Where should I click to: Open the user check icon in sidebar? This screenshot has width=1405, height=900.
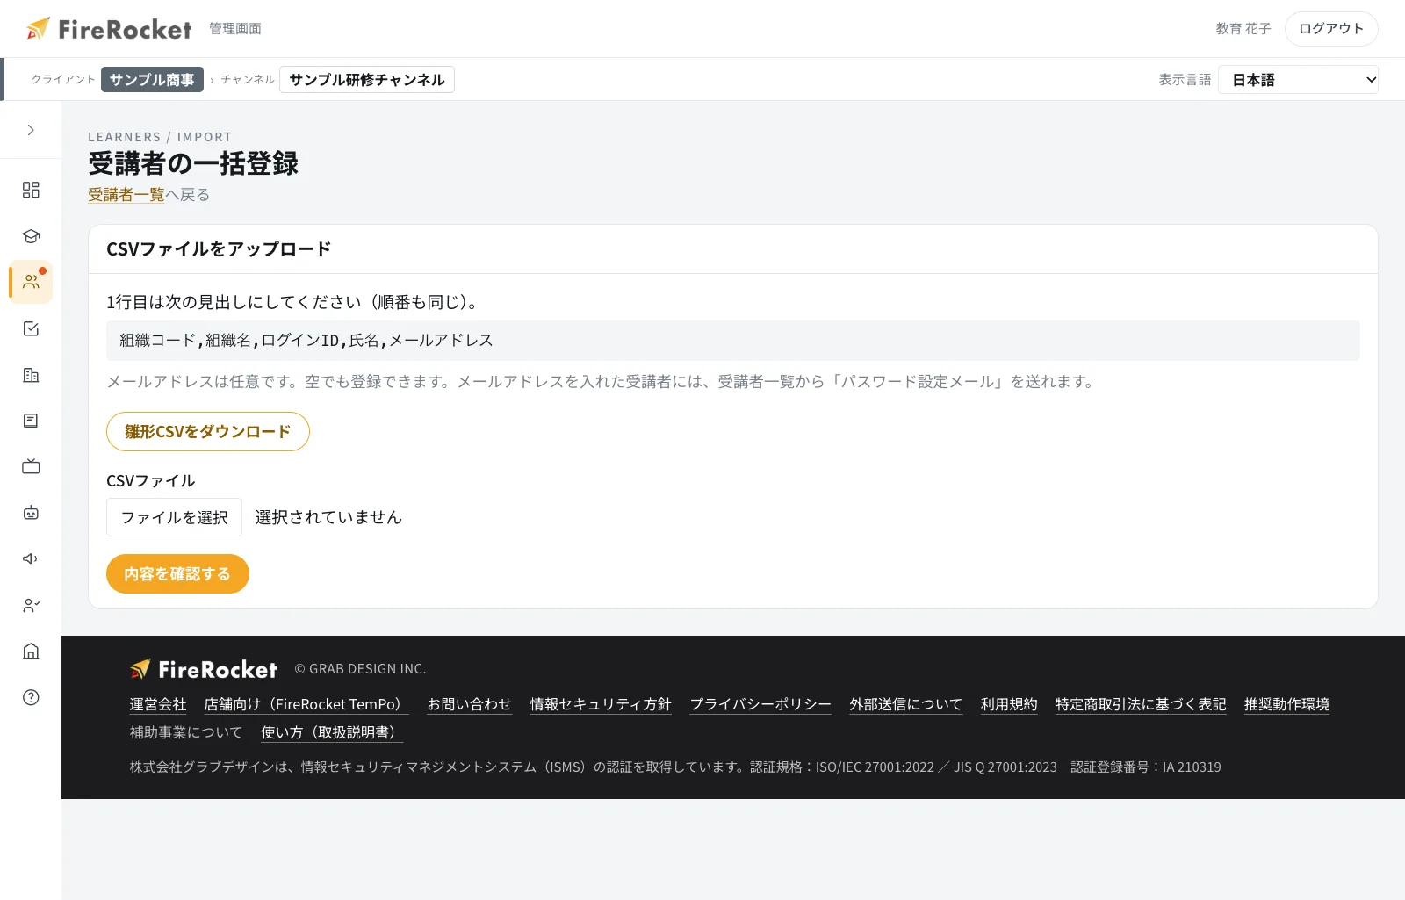(31, 605)
